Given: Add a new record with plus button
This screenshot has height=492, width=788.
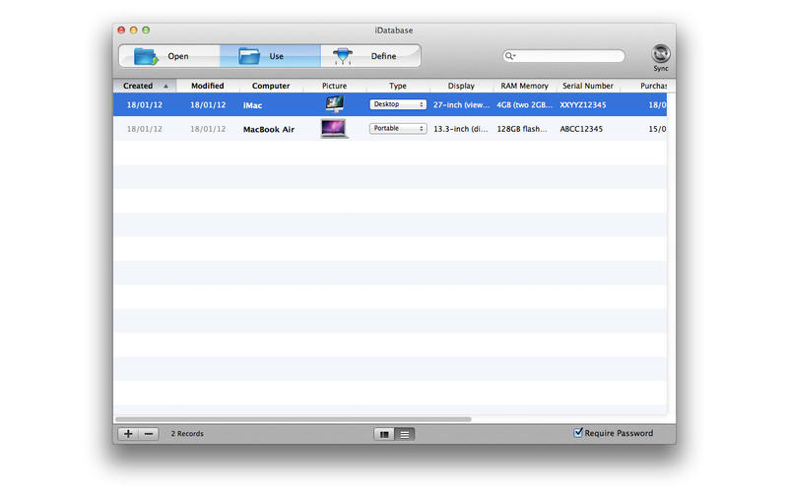Looking at the screenshot, I should [x=128, y=433].
